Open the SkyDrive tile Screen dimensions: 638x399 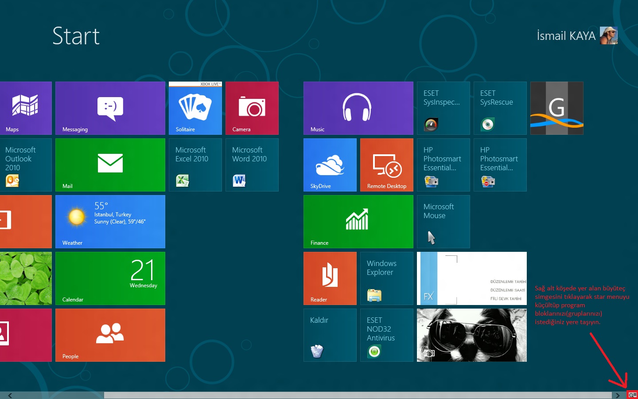(330, 165)
